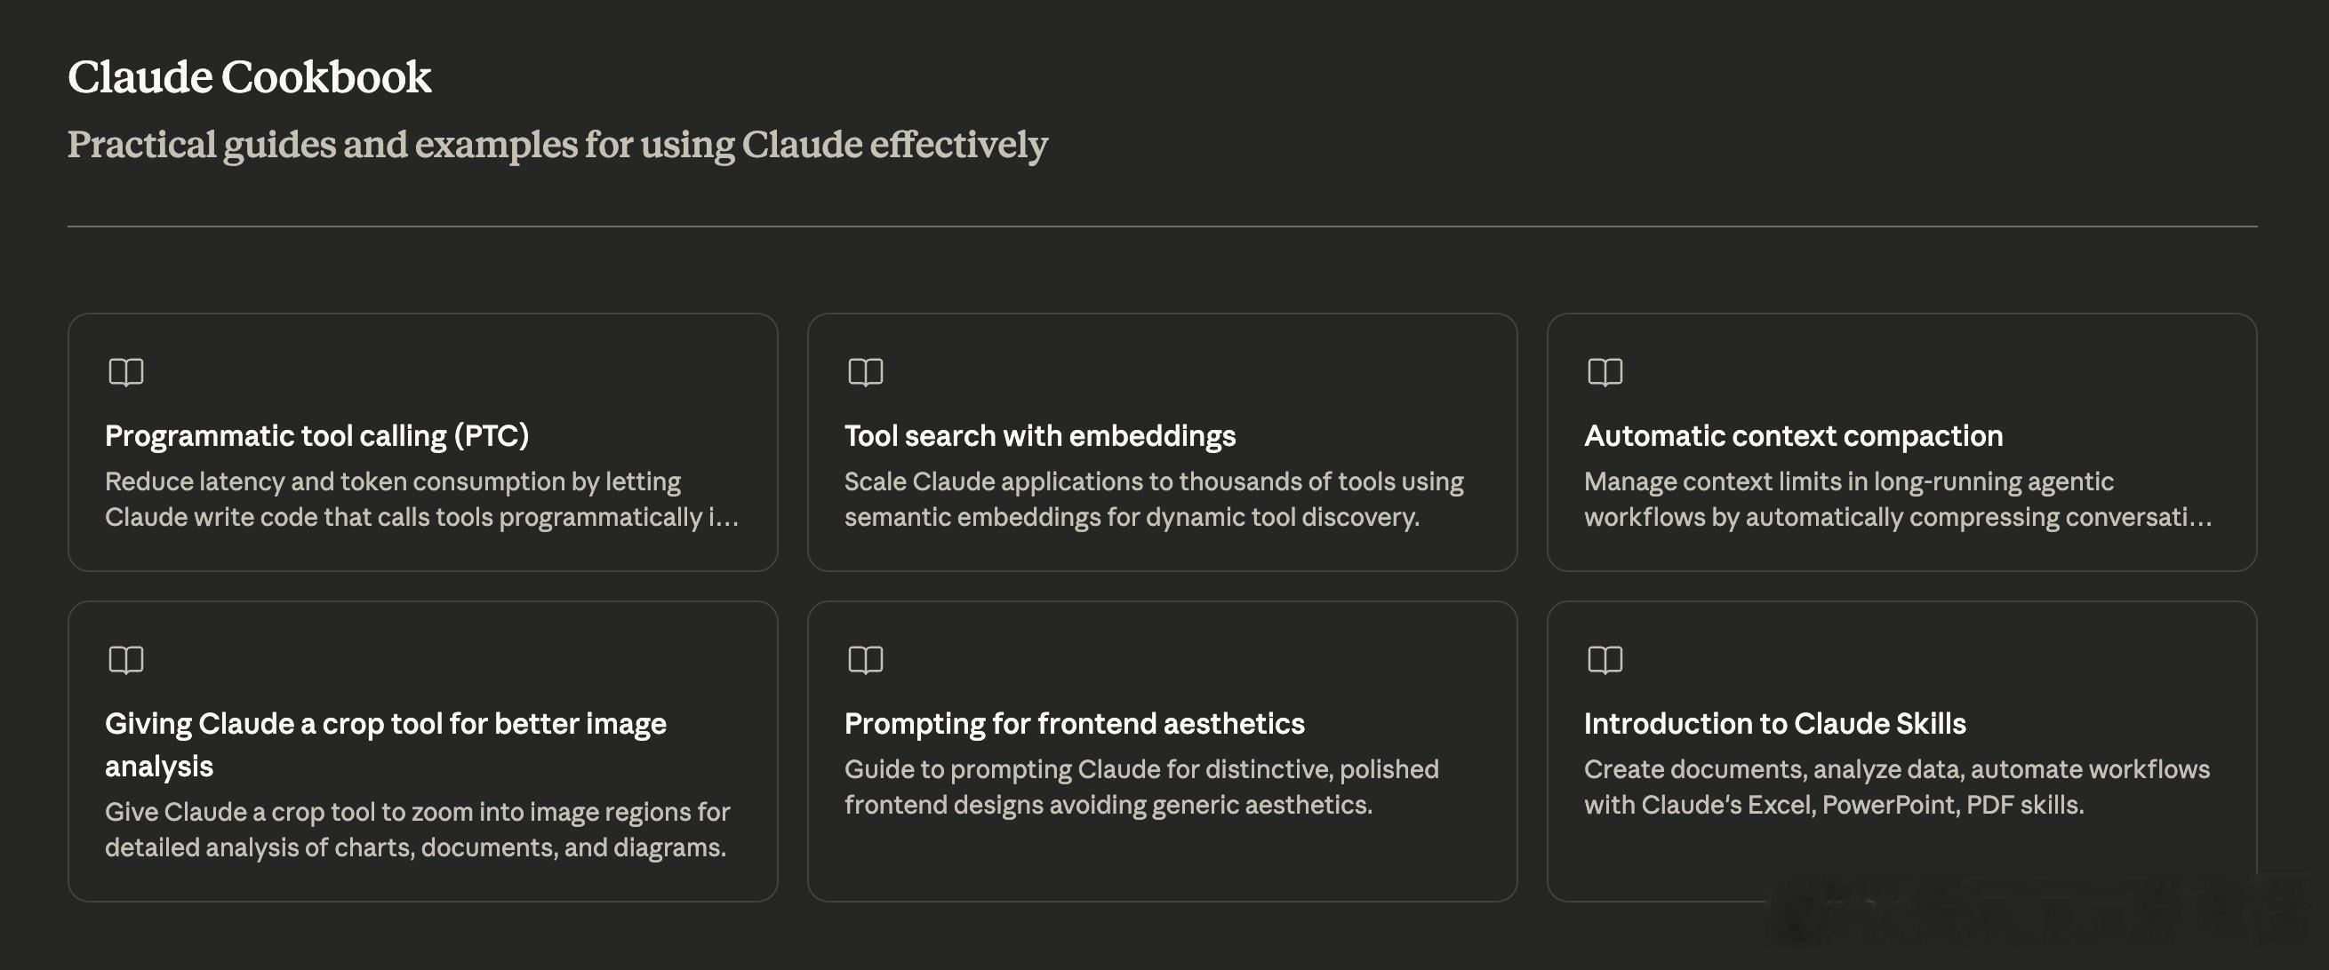This screenshot has width=2329, height=970.
Task: Open Prompting for frontend aesthetics title
Action: [1074, 723]
